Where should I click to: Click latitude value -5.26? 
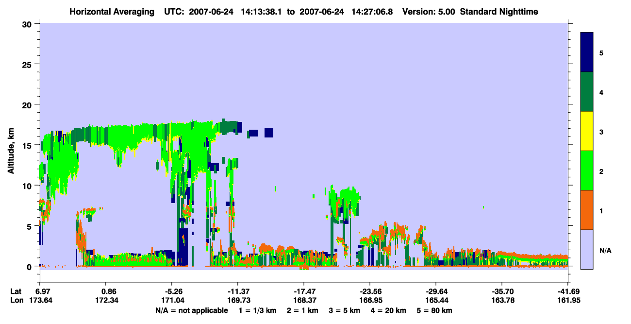tap(173, 291)
